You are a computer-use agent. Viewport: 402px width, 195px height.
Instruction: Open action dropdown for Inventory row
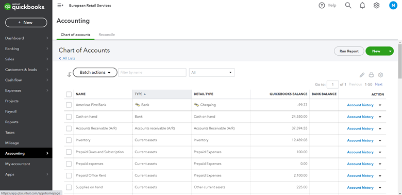tap(380, 140)
